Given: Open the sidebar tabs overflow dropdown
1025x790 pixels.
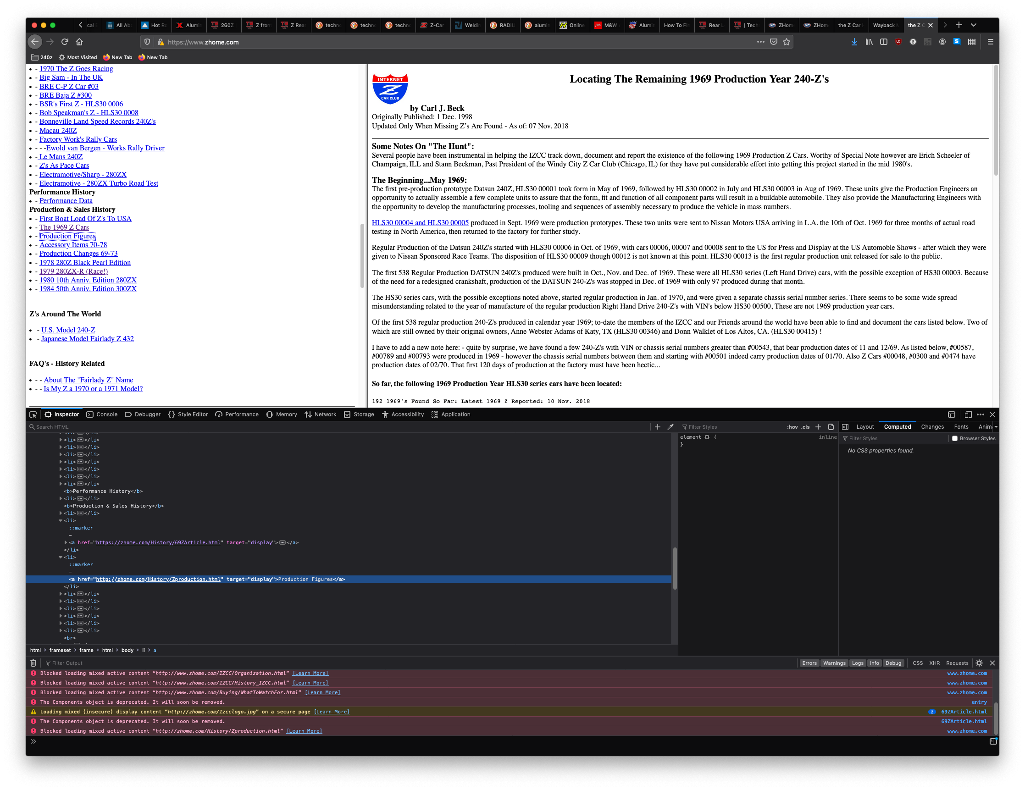Looking at the screenshot, I should pos(996,427).
